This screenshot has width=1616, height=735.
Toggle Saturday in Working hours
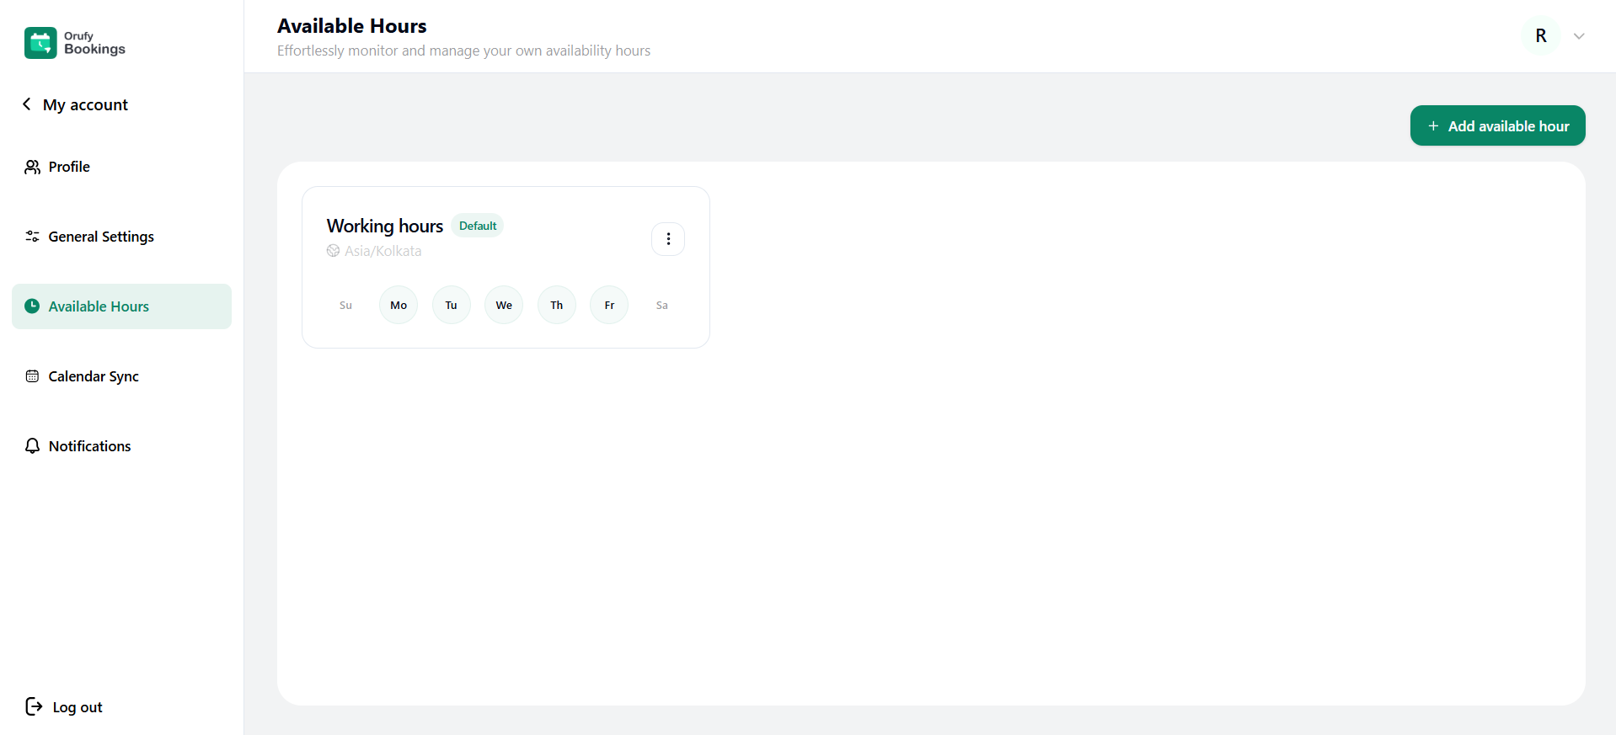click(x=661, y=305)
